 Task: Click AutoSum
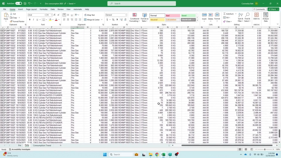pos(229,14)
